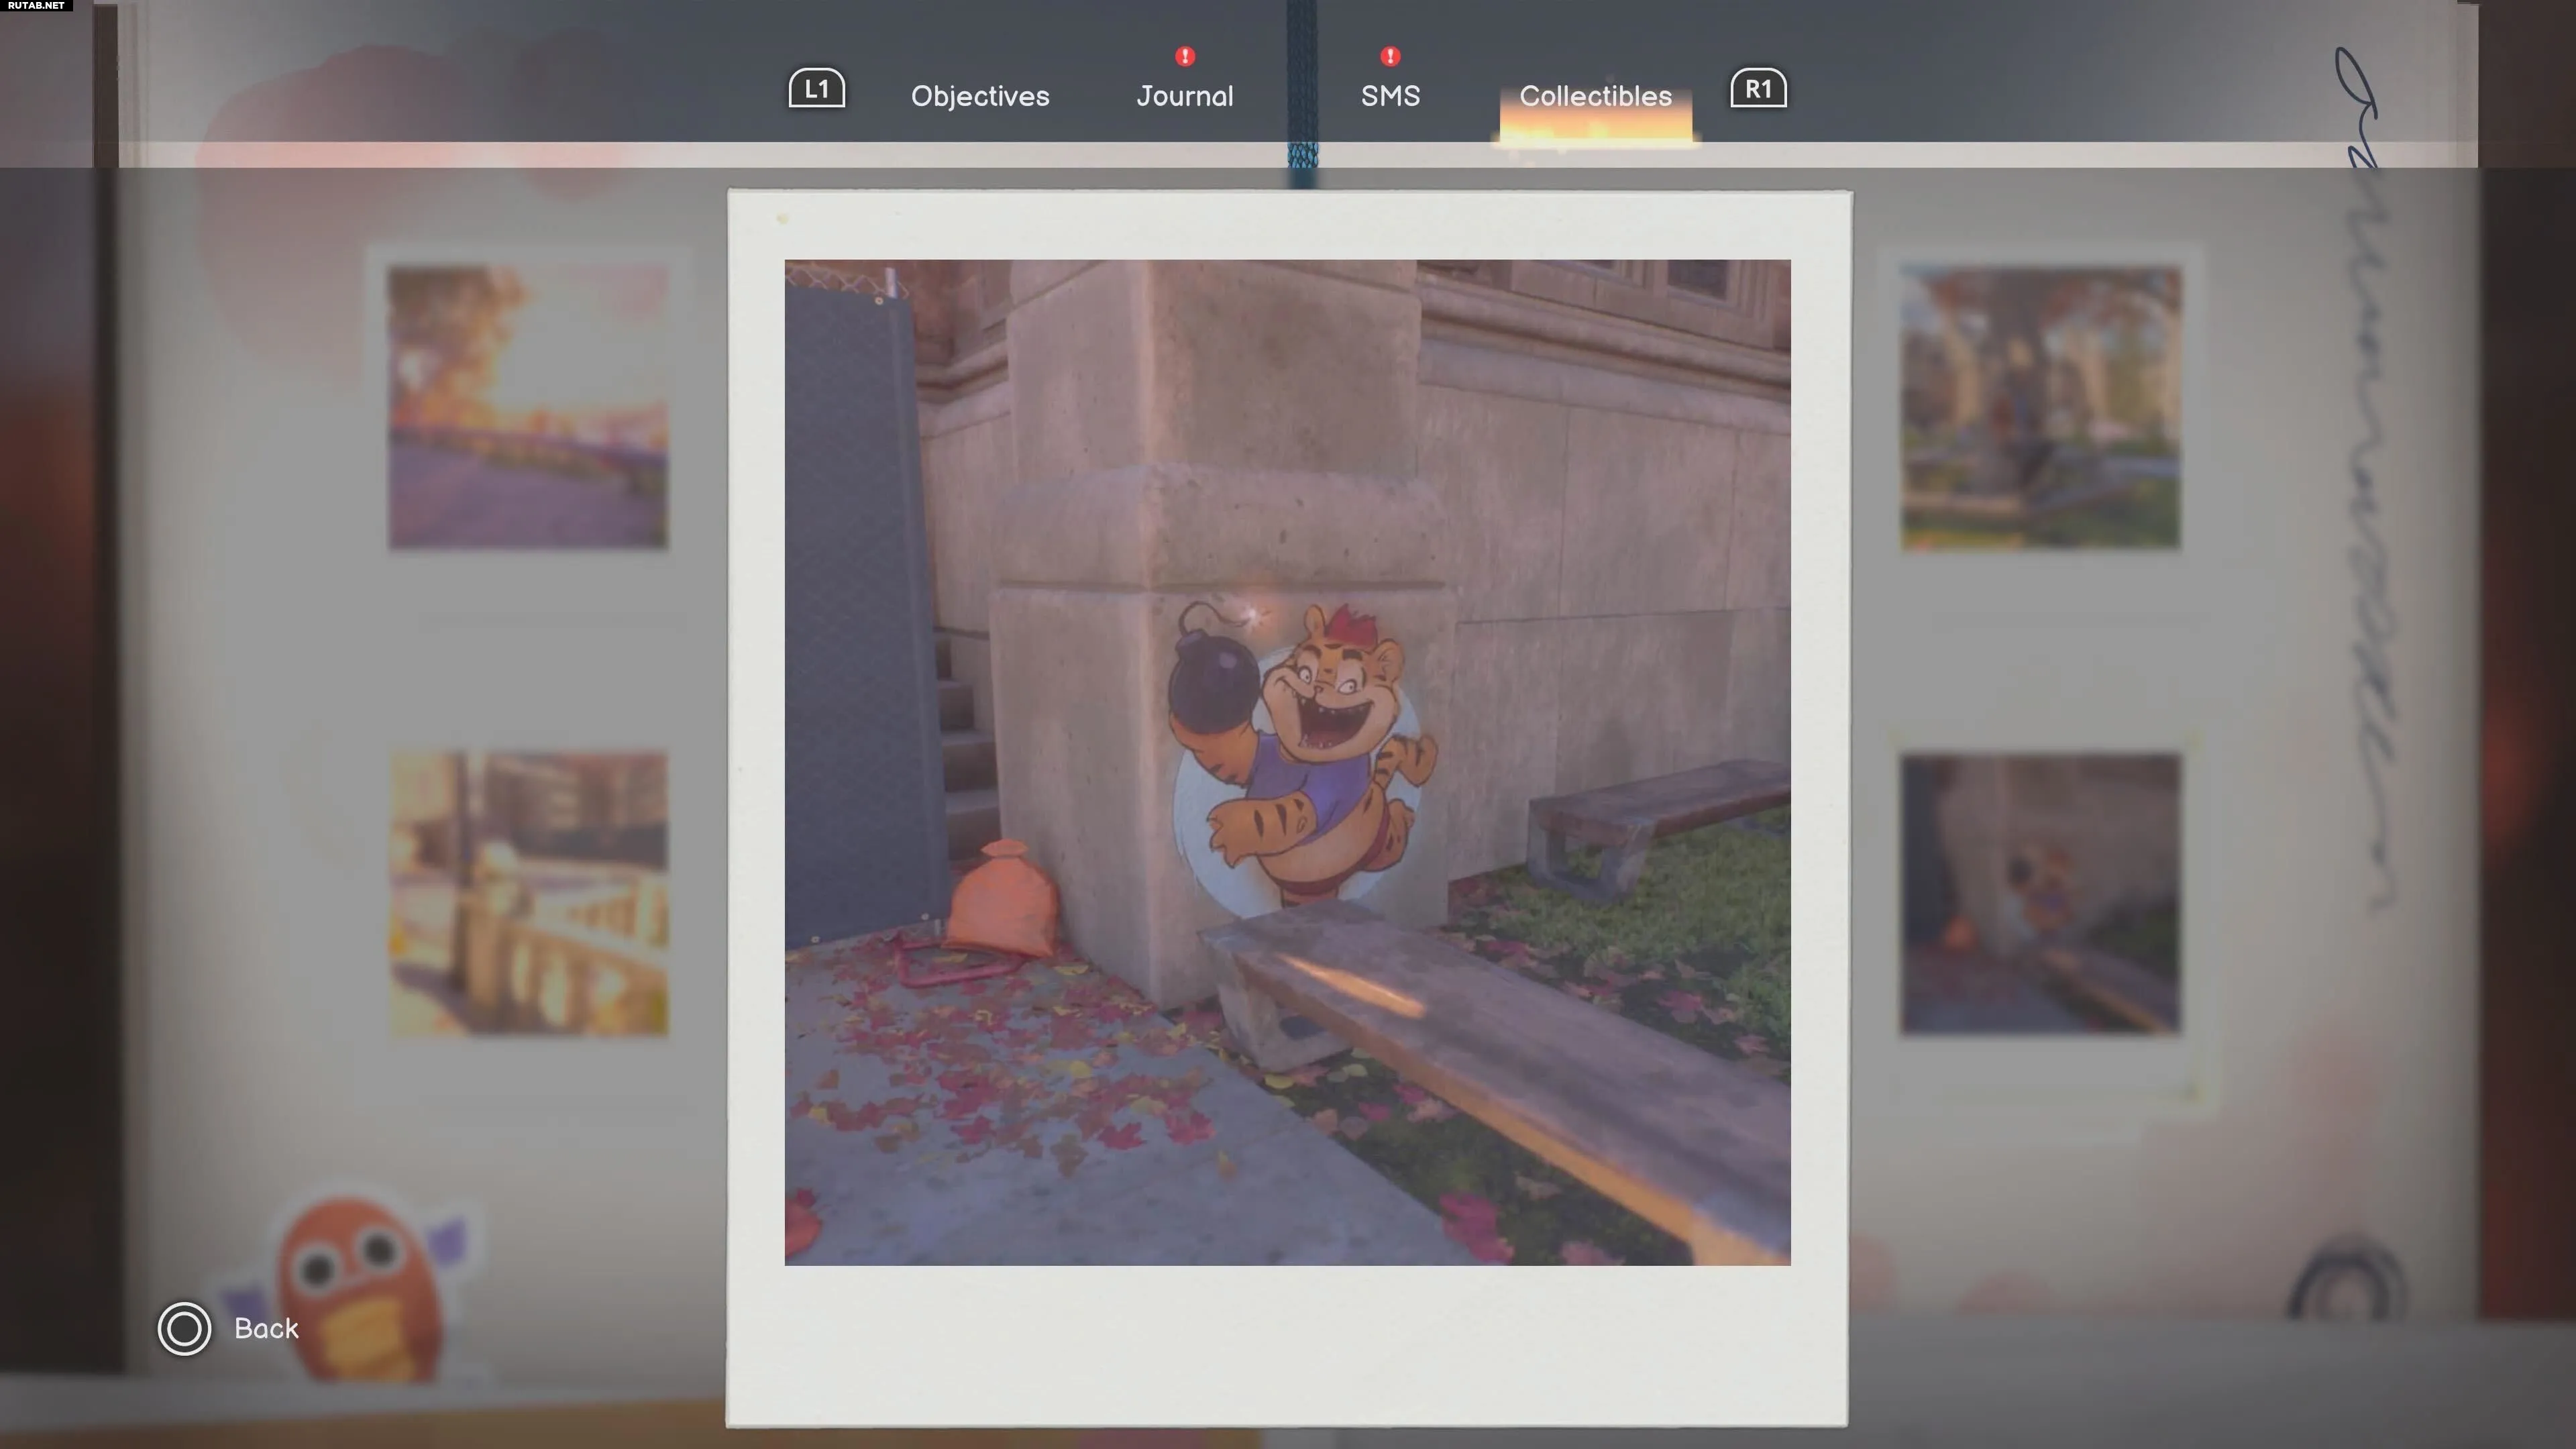
Task: Click the Back label text
Action: click(266, 1329)
